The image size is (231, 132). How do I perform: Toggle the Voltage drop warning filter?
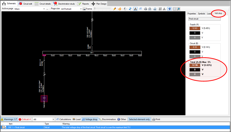(x=89, y=119)
